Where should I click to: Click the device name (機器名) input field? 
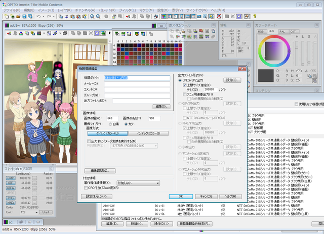137,78
